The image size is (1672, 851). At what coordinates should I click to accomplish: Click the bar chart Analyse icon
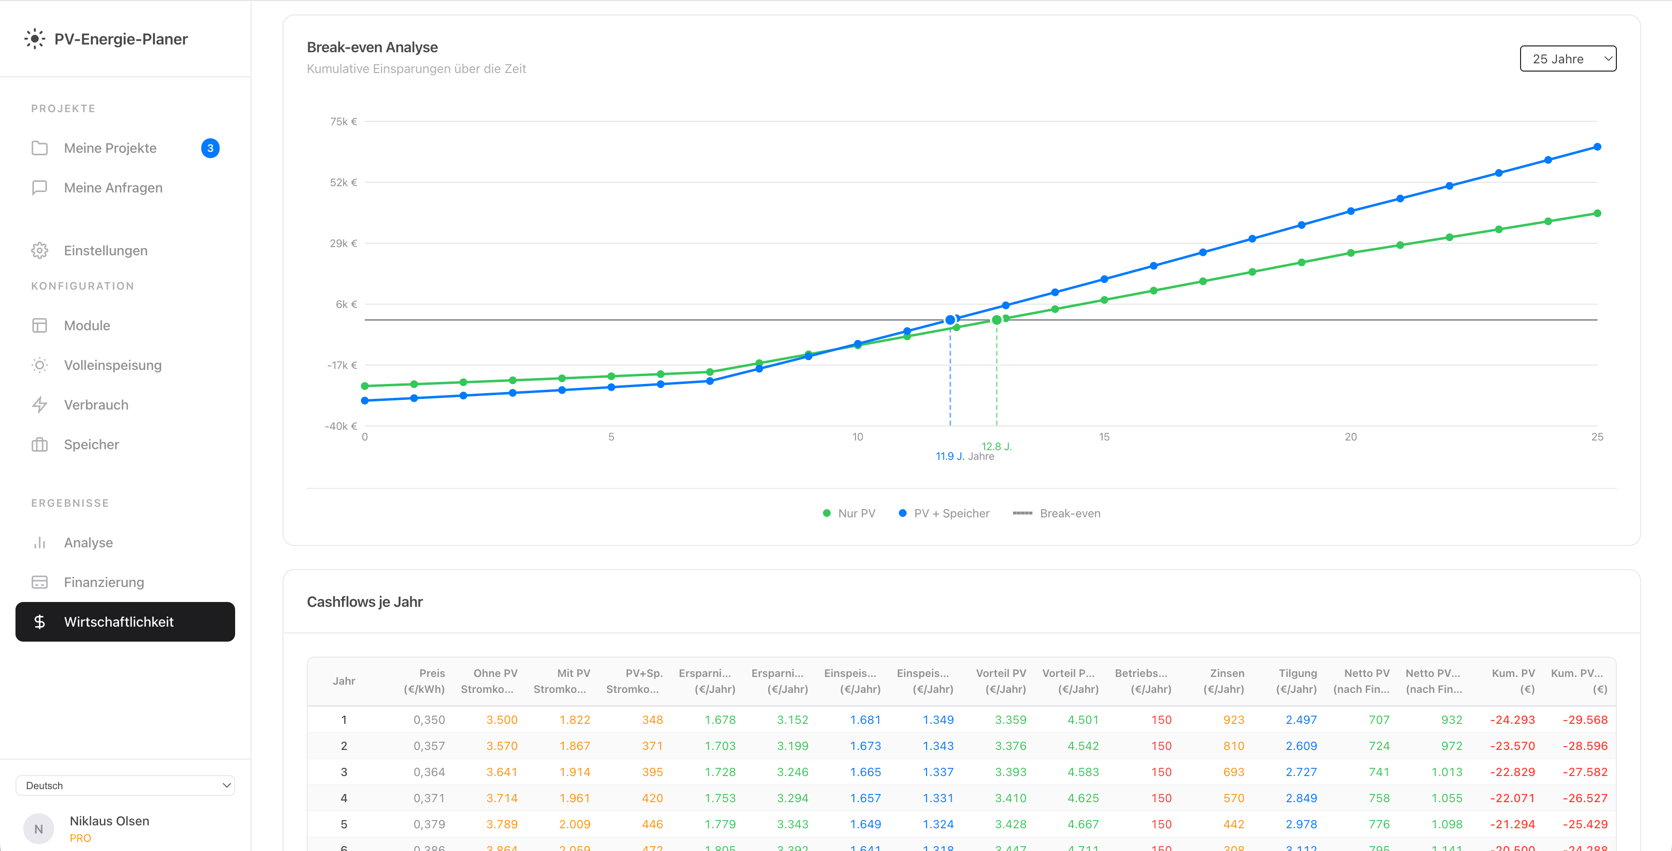[x=40, y=543]
